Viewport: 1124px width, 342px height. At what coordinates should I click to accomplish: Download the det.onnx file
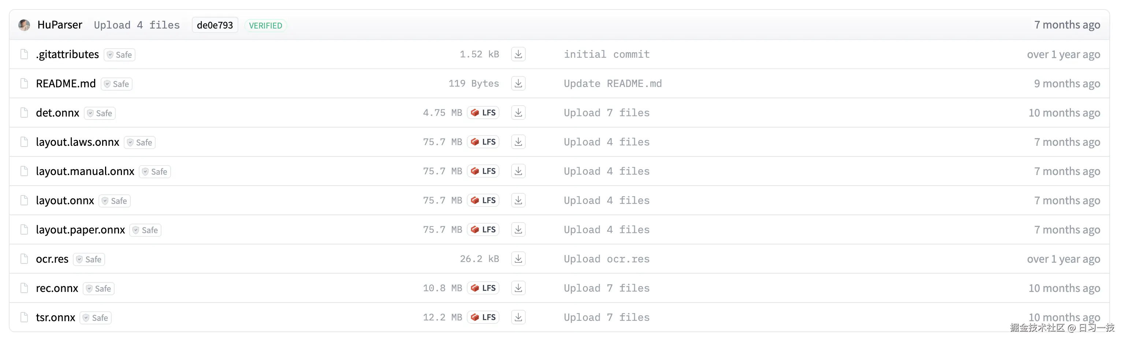click(518, 113)
